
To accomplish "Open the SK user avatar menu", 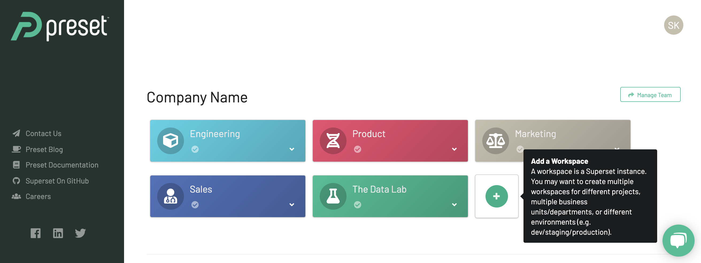I will point(673,25).
